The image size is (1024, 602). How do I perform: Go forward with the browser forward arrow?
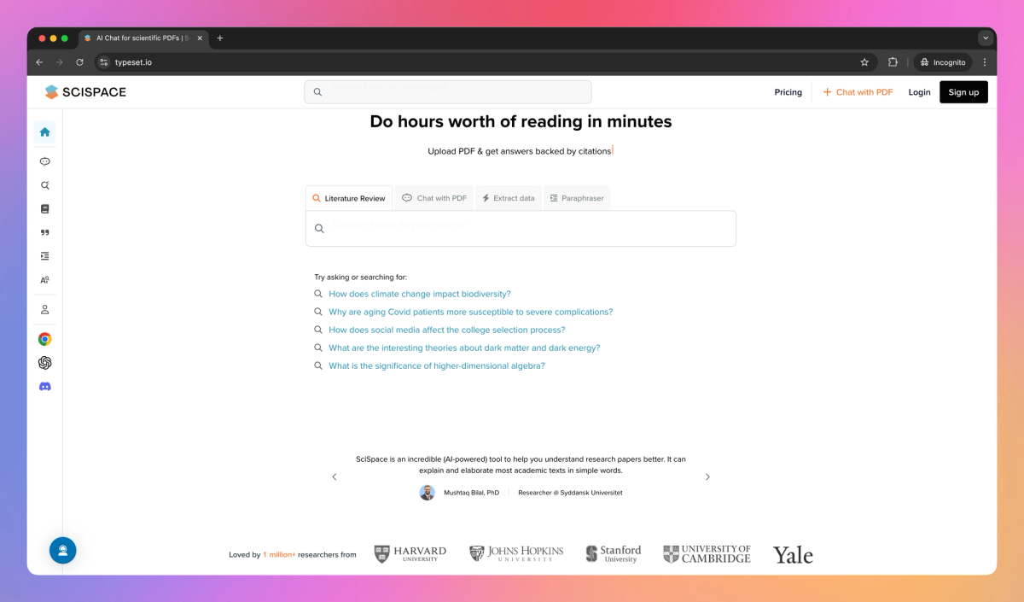60,62
